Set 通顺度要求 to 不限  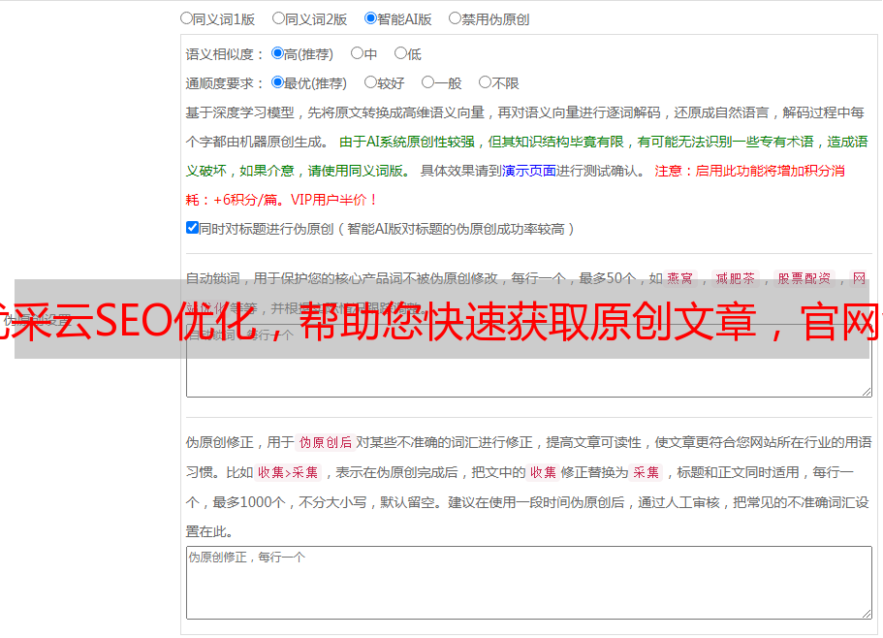pos(485,82)
